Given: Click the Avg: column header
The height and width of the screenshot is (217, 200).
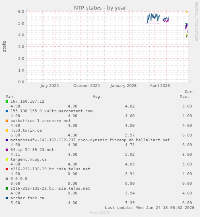Looking at the screenshot, I should pyautogui.click(x=97, y=97).
